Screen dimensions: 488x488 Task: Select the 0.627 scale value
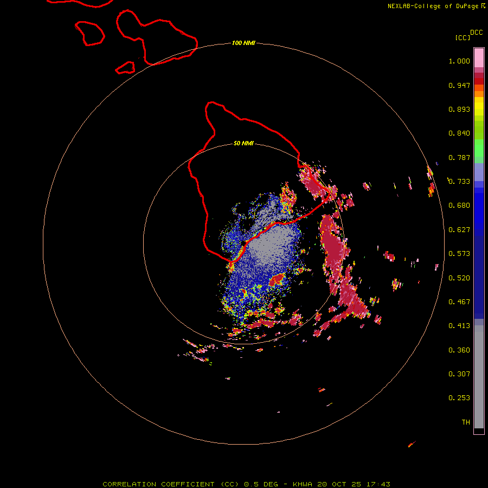[x=459, y=230]
